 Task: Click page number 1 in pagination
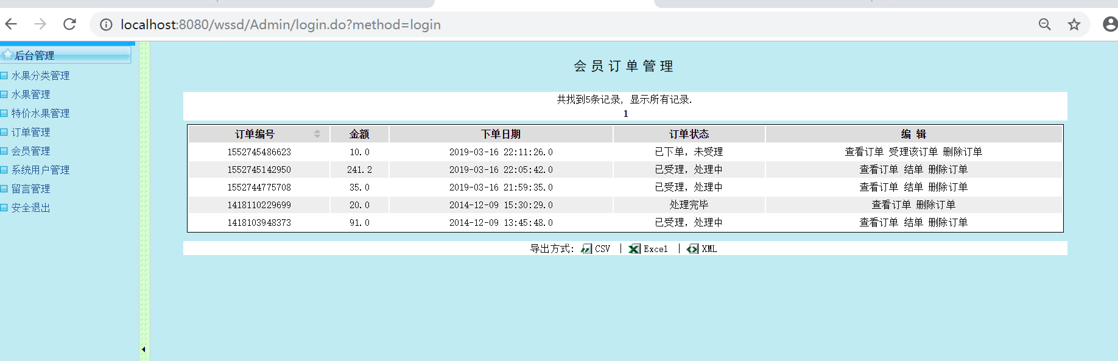[x=625, y=114]
